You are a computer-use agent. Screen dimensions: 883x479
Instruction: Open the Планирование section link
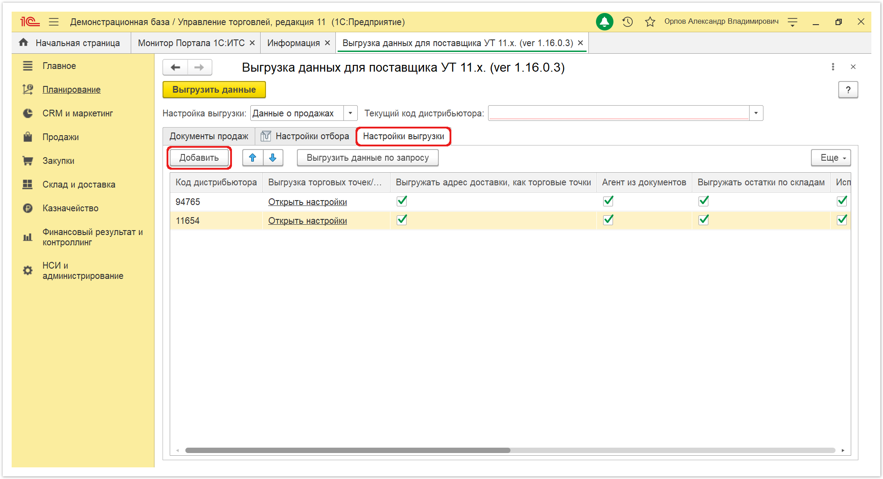72,90
